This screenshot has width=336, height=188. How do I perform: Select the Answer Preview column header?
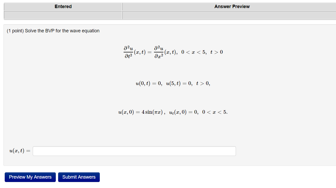232,7
